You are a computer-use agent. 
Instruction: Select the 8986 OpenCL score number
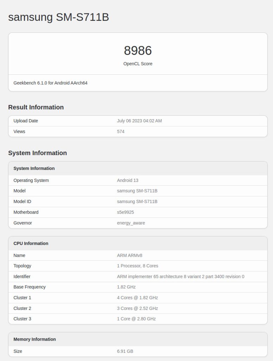coord(138,50)
